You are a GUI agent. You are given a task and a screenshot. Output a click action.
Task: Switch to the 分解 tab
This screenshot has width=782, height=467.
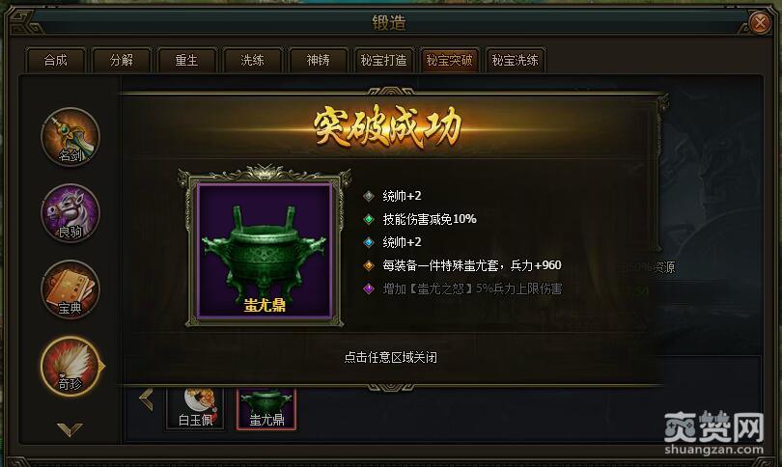click(x=122, y=61)
